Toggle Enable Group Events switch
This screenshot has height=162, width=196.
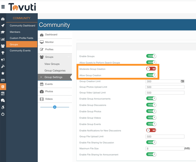coord(151,124)
